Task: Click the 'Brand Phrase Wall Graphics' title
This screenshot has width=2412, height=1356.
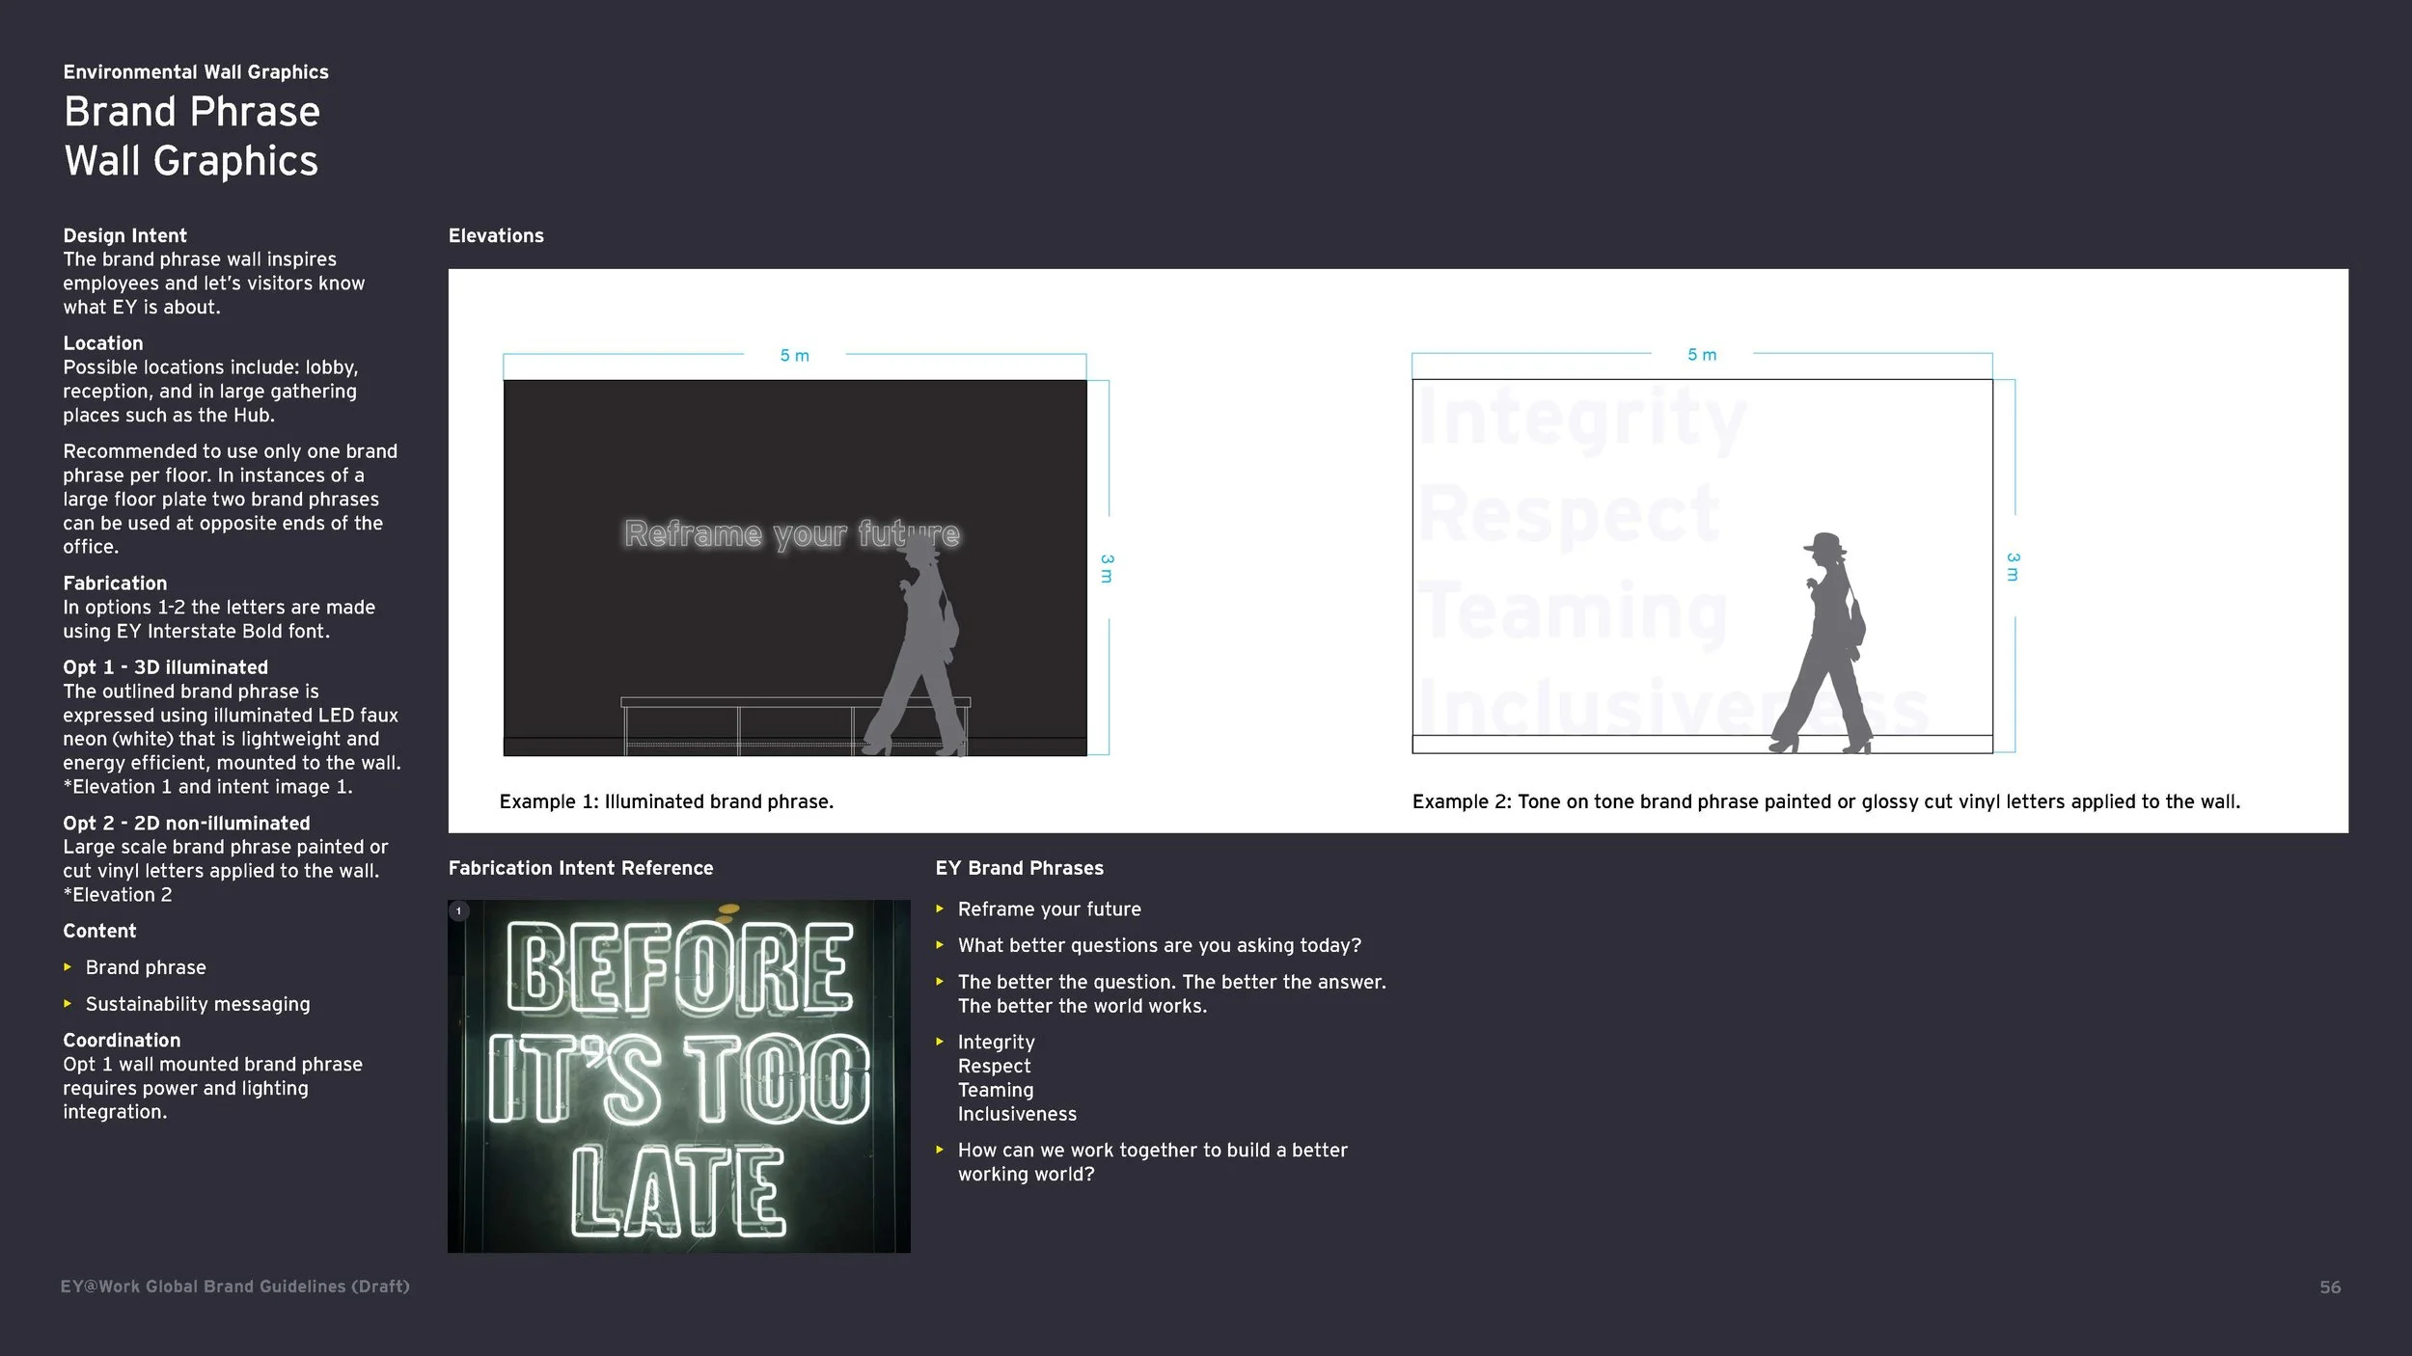Action: 191,136
